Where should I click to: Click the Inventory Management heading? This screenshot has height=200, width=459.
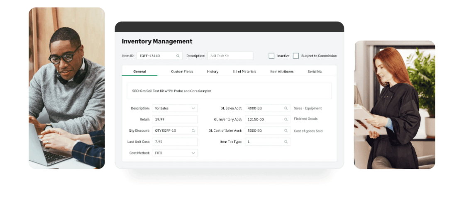pyautogui.click(x=157, y=41)
